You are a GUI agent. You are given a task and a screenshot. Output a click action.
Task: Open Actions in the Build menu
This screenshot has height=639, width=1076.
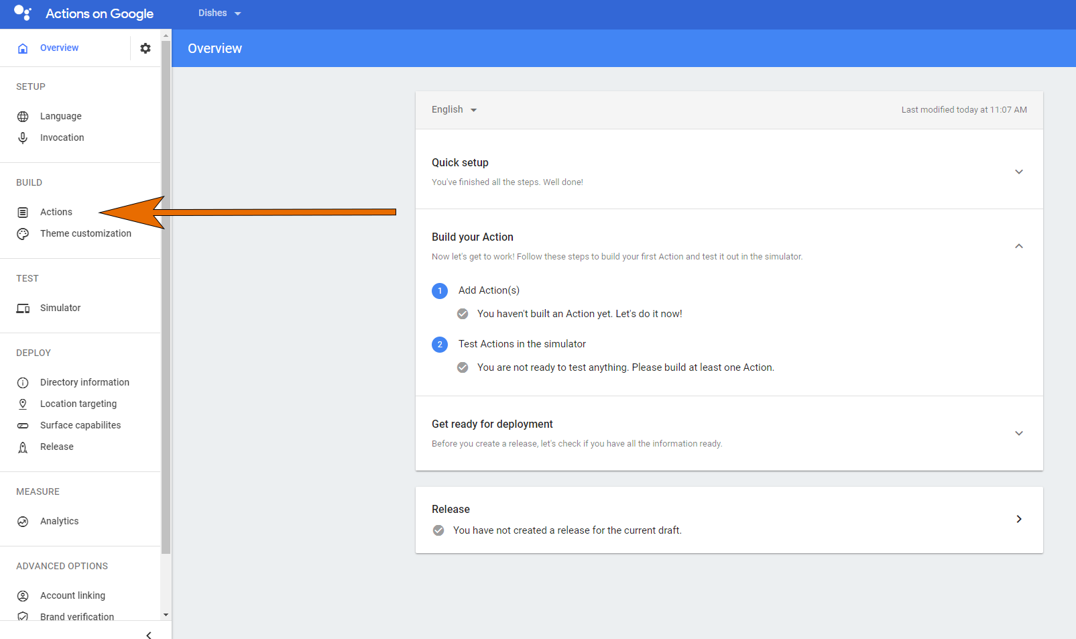(x=56, y=212)
